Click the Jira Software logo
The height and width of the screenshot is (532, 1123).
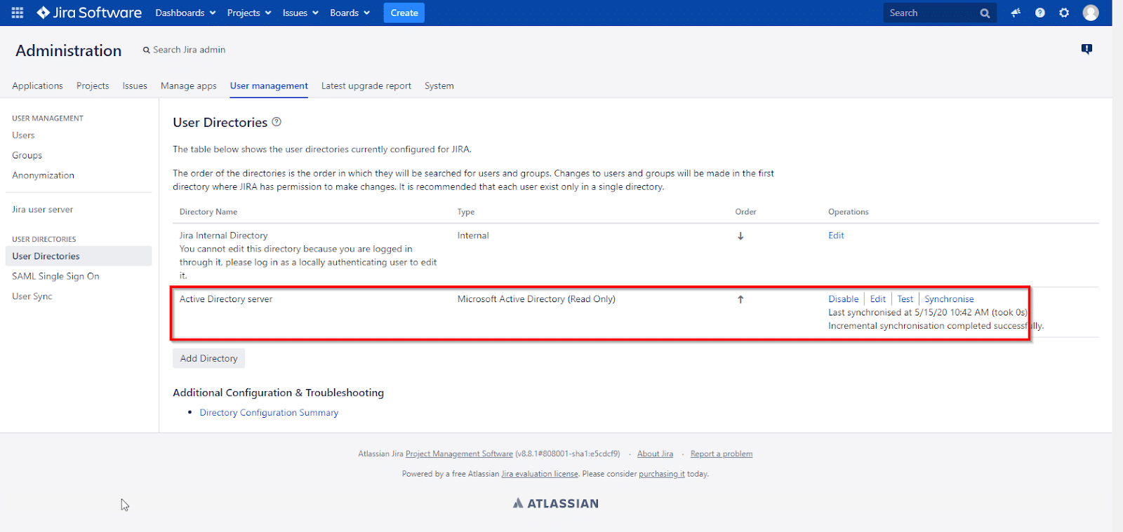(x=89, y=13)
